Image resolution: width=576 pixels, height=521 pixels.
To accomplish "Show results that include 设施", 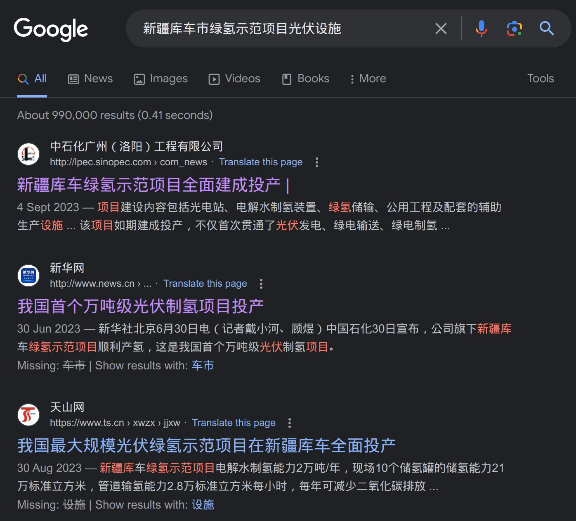I will pos(203,505).
